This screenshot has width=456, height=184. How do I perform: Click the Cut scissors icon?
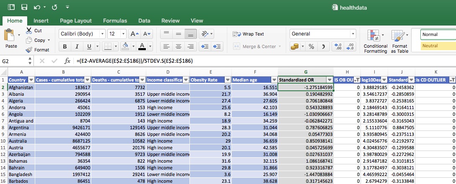tap(28, 31)
